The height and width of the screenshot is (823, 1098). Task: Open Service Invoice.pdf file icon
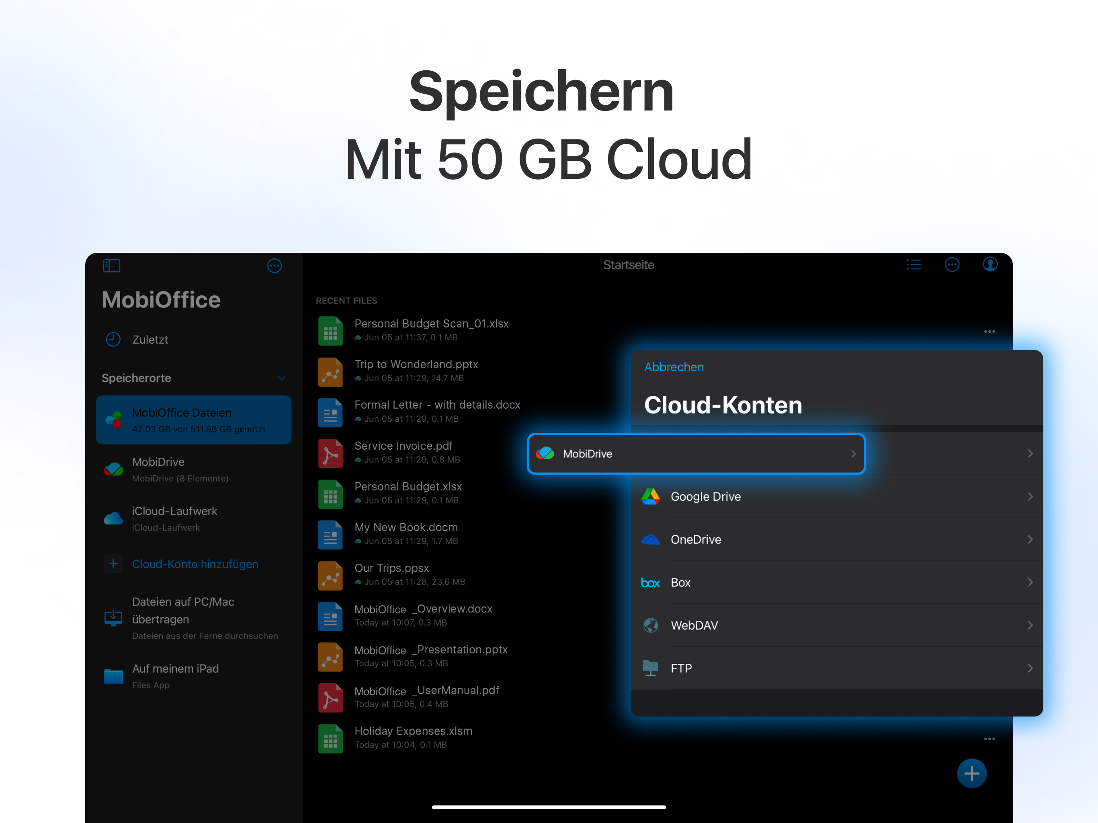pos(330,453)
